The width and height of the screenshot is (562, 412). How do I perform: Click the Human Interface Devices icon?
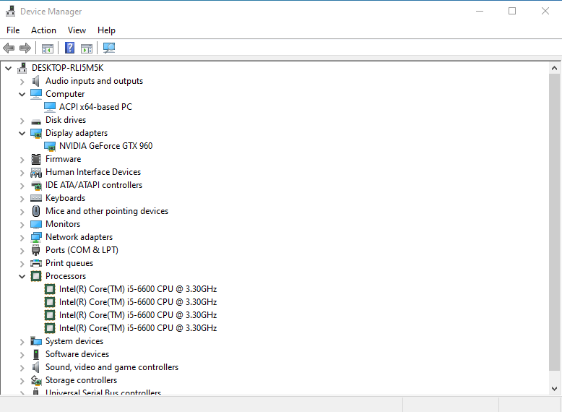[36, 173]
